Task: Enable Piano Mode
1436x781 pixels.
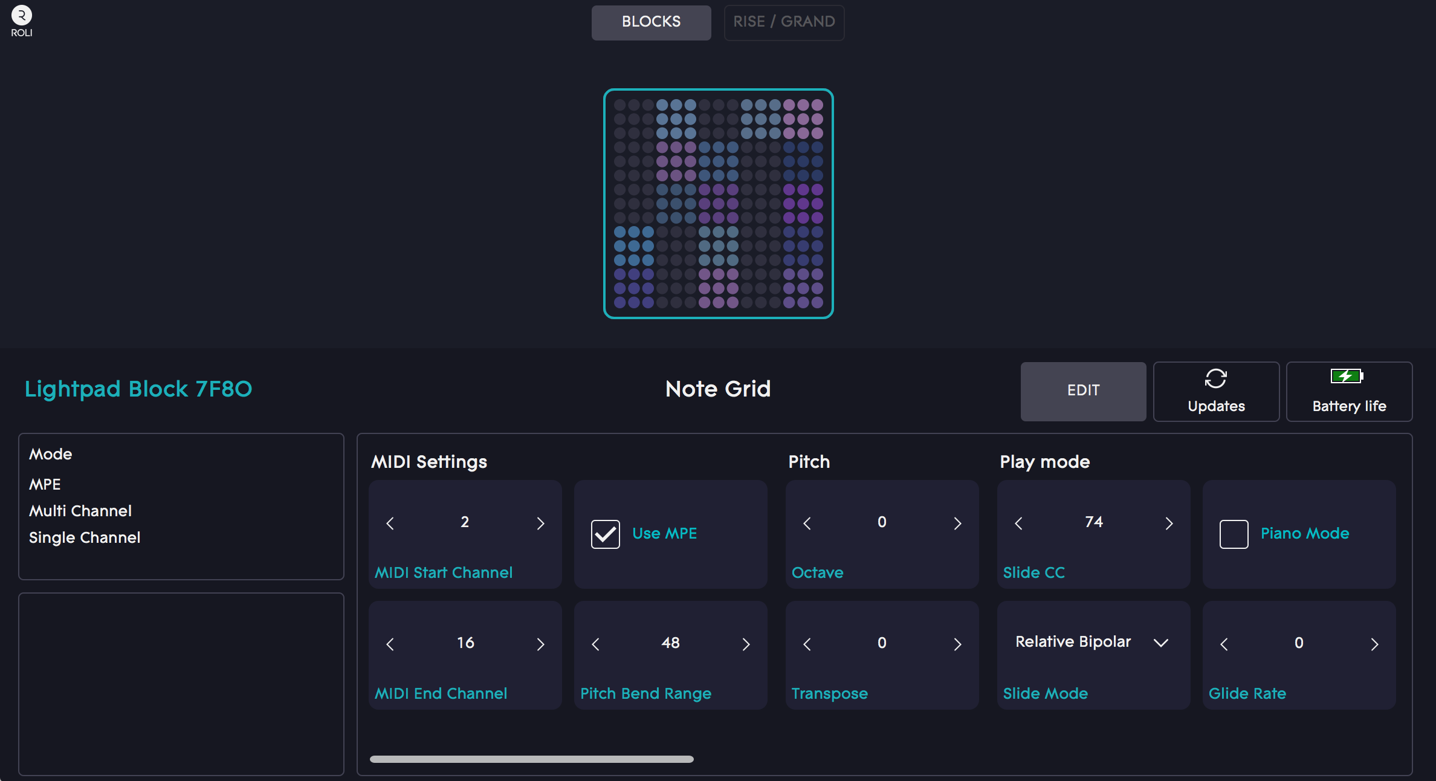Action: 1234,534
